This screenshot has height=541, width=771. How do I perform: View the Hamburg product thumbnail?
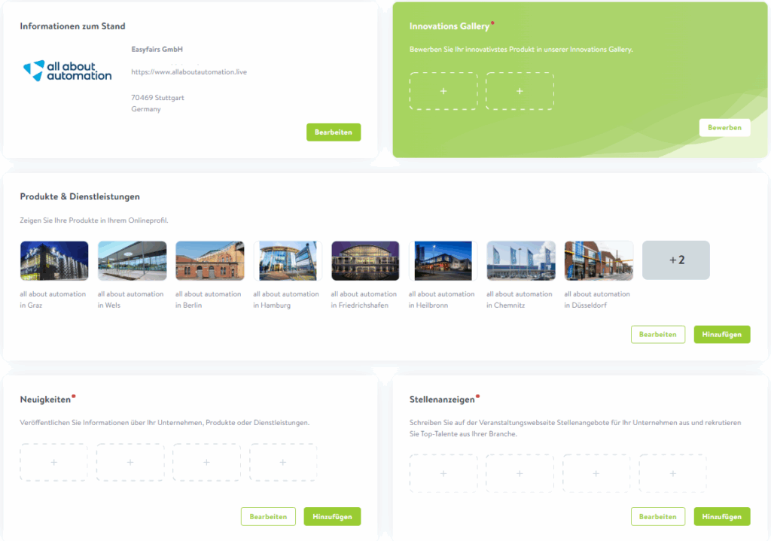coord(288,260)
